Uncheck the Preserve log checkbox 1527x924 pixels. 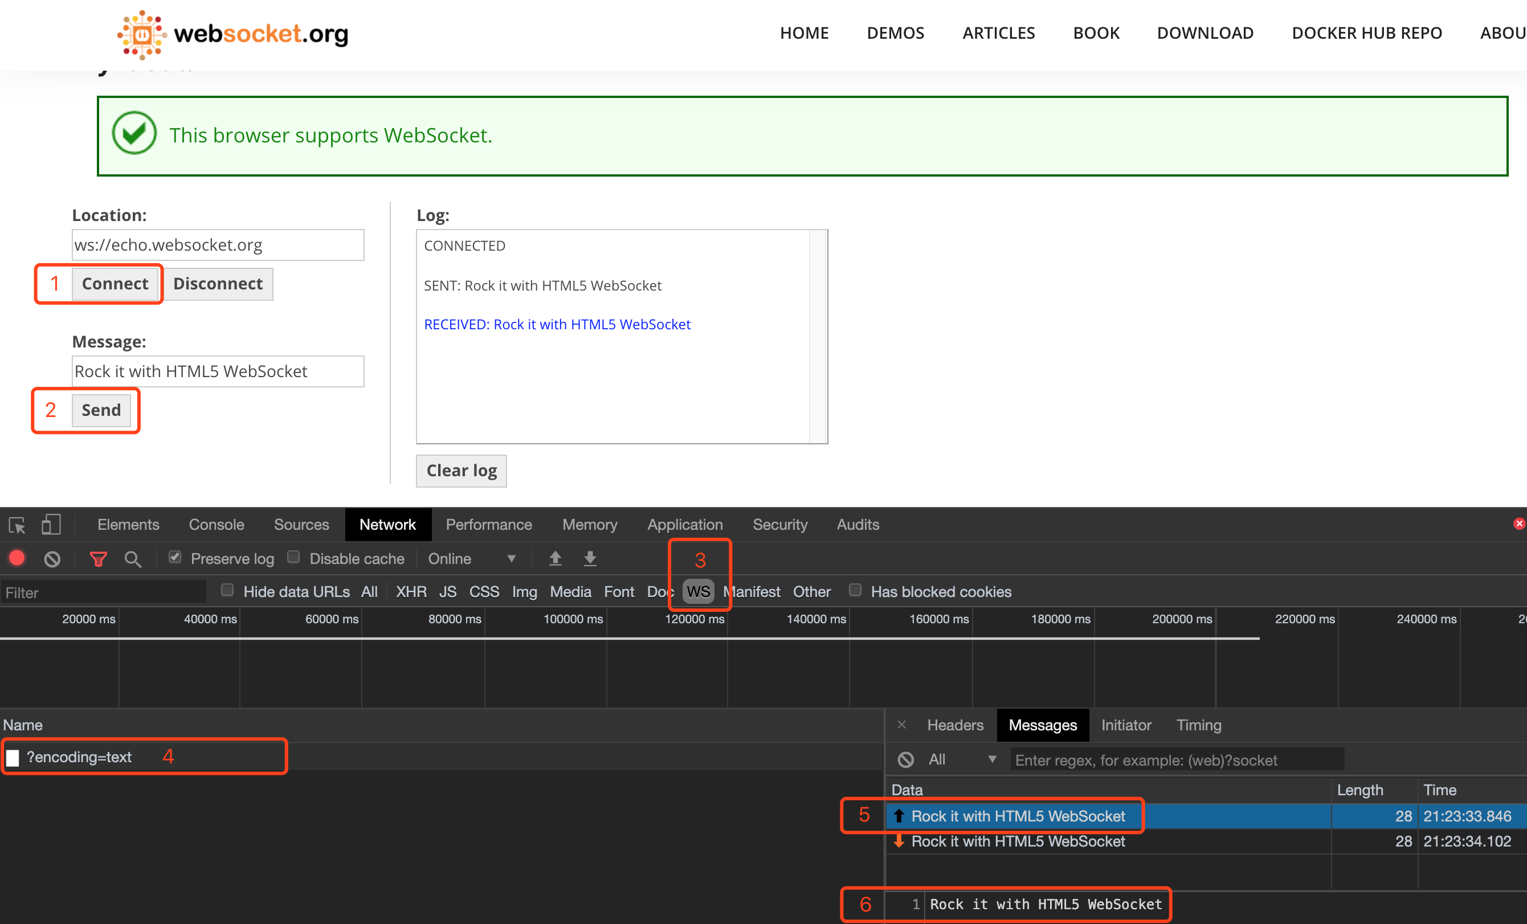(175, 557)
